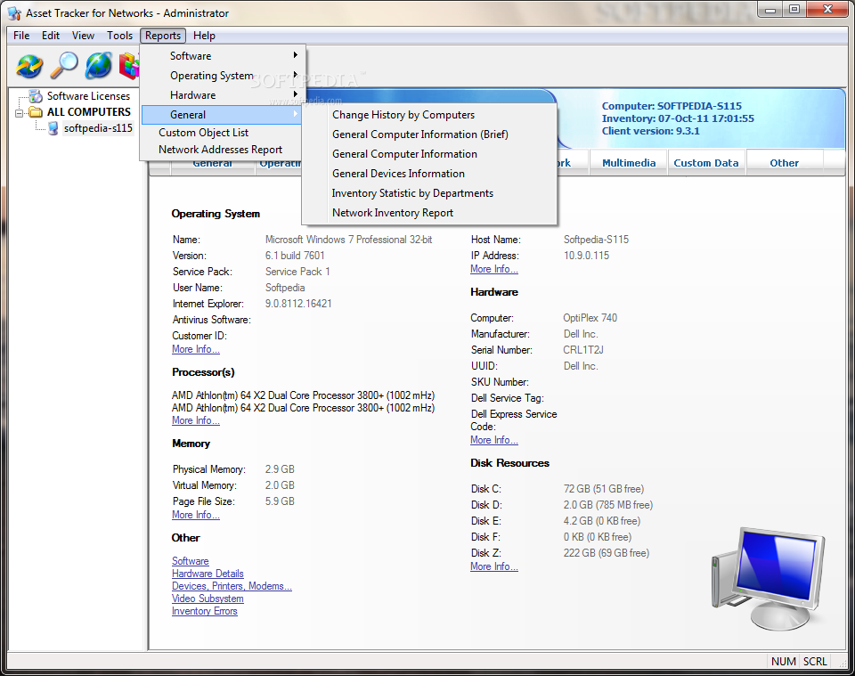Click the Disk C: 72 GB value

[x=604, y=489]
